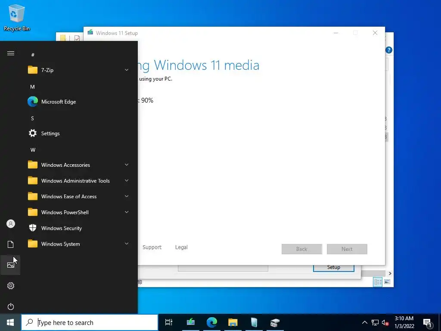Expand Windows Accessories chevron

coord(127,165)
